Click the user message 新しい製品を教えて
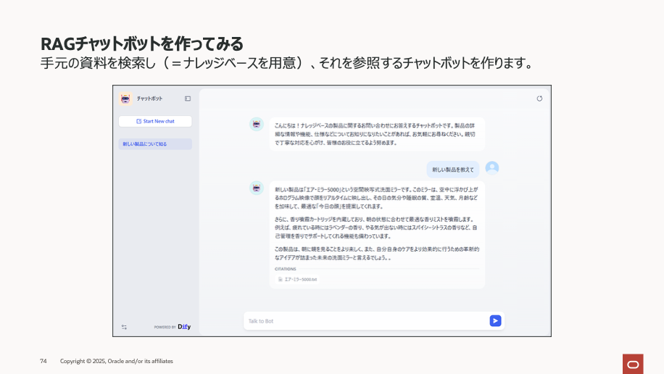 click(452, 170)
